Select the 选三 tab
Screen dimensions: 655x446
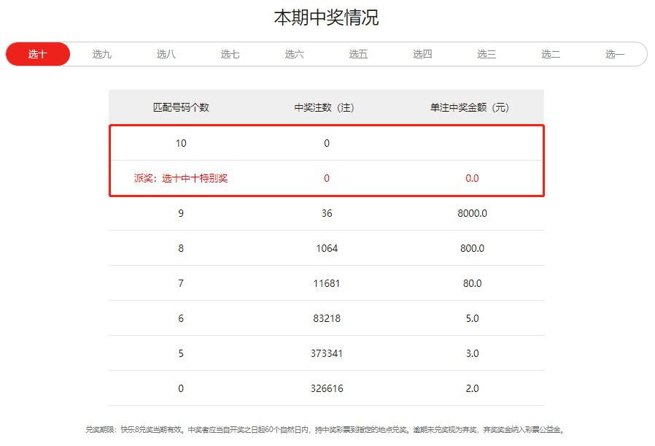coord(487,54)
